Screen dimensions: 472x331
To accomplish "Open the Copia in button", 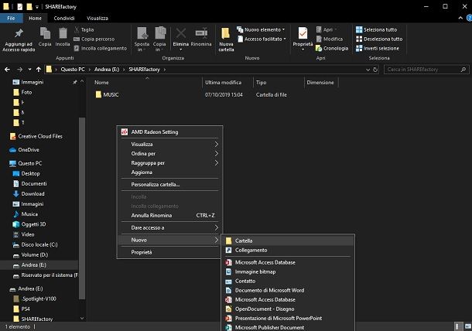I will pos(159,39).
